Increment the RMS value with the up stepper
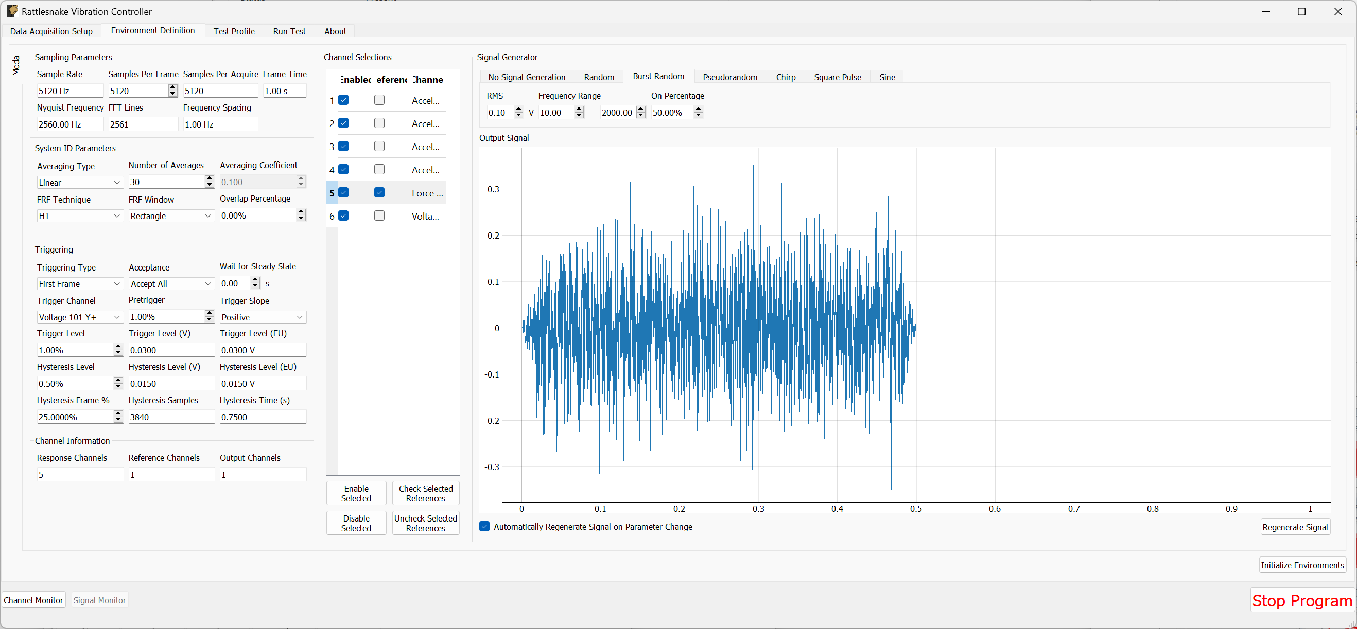This screenshot has height=629, width=1357. (518, 110)
